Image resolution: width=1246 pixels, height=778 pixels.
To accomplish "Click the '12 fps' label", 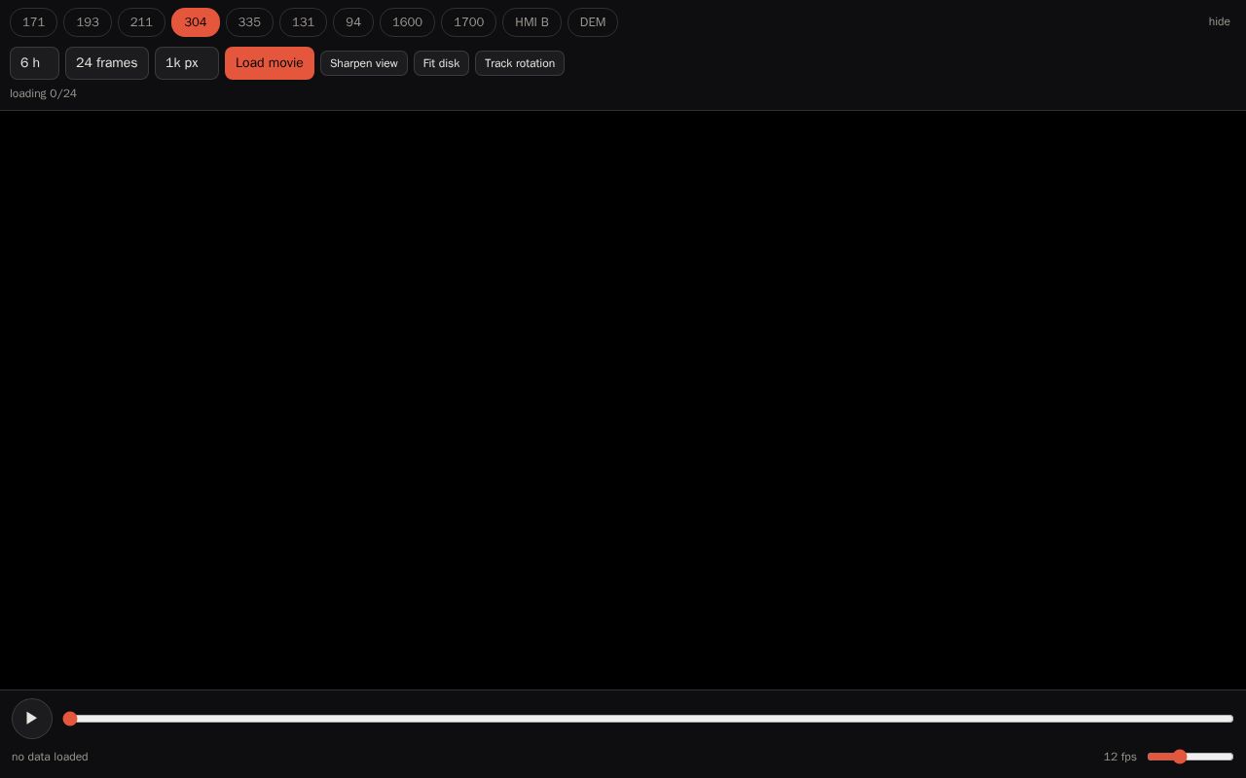I will [1120, 757].
